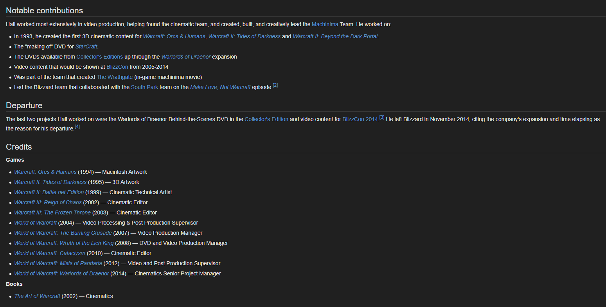Click the 'Macintosh Artwork' credit text
The image size is (606, 307).
125,172
